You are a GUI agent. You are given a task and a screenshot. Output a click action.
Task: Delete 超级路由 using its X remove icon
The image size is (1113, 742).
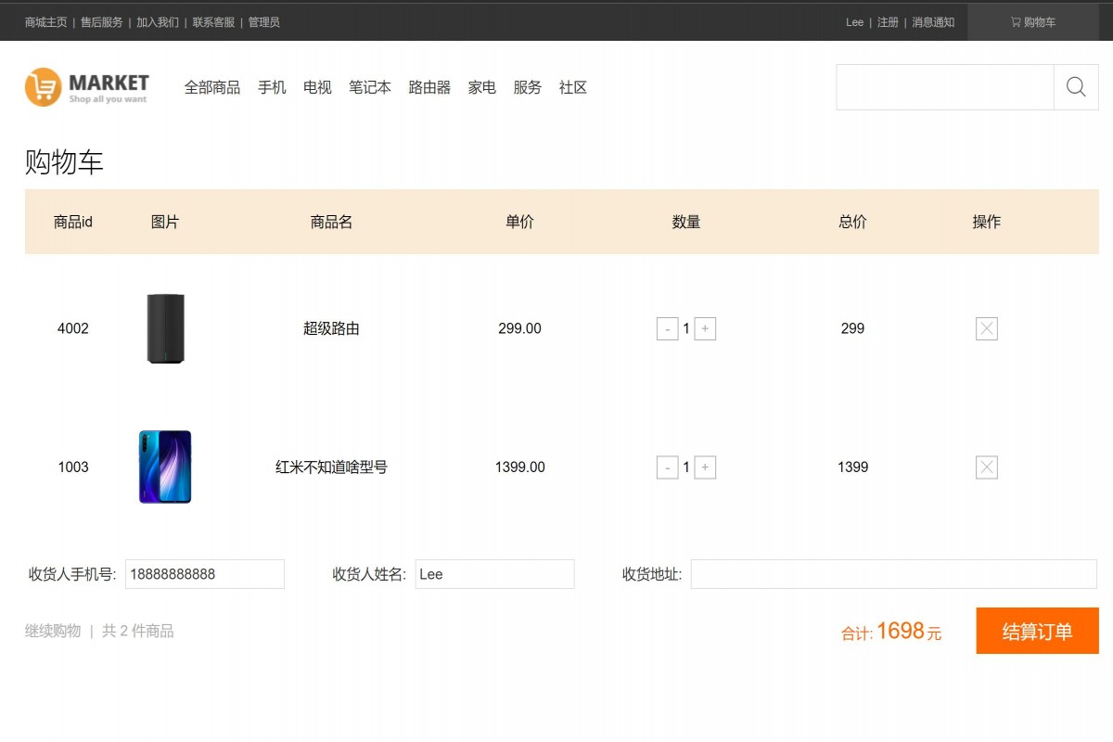[986, 328]
